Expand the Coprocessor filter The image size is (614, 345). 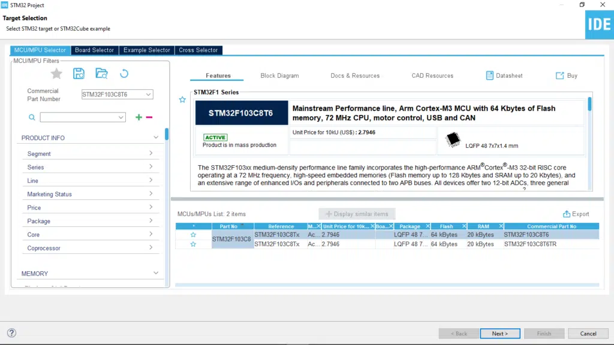[151, 247]
